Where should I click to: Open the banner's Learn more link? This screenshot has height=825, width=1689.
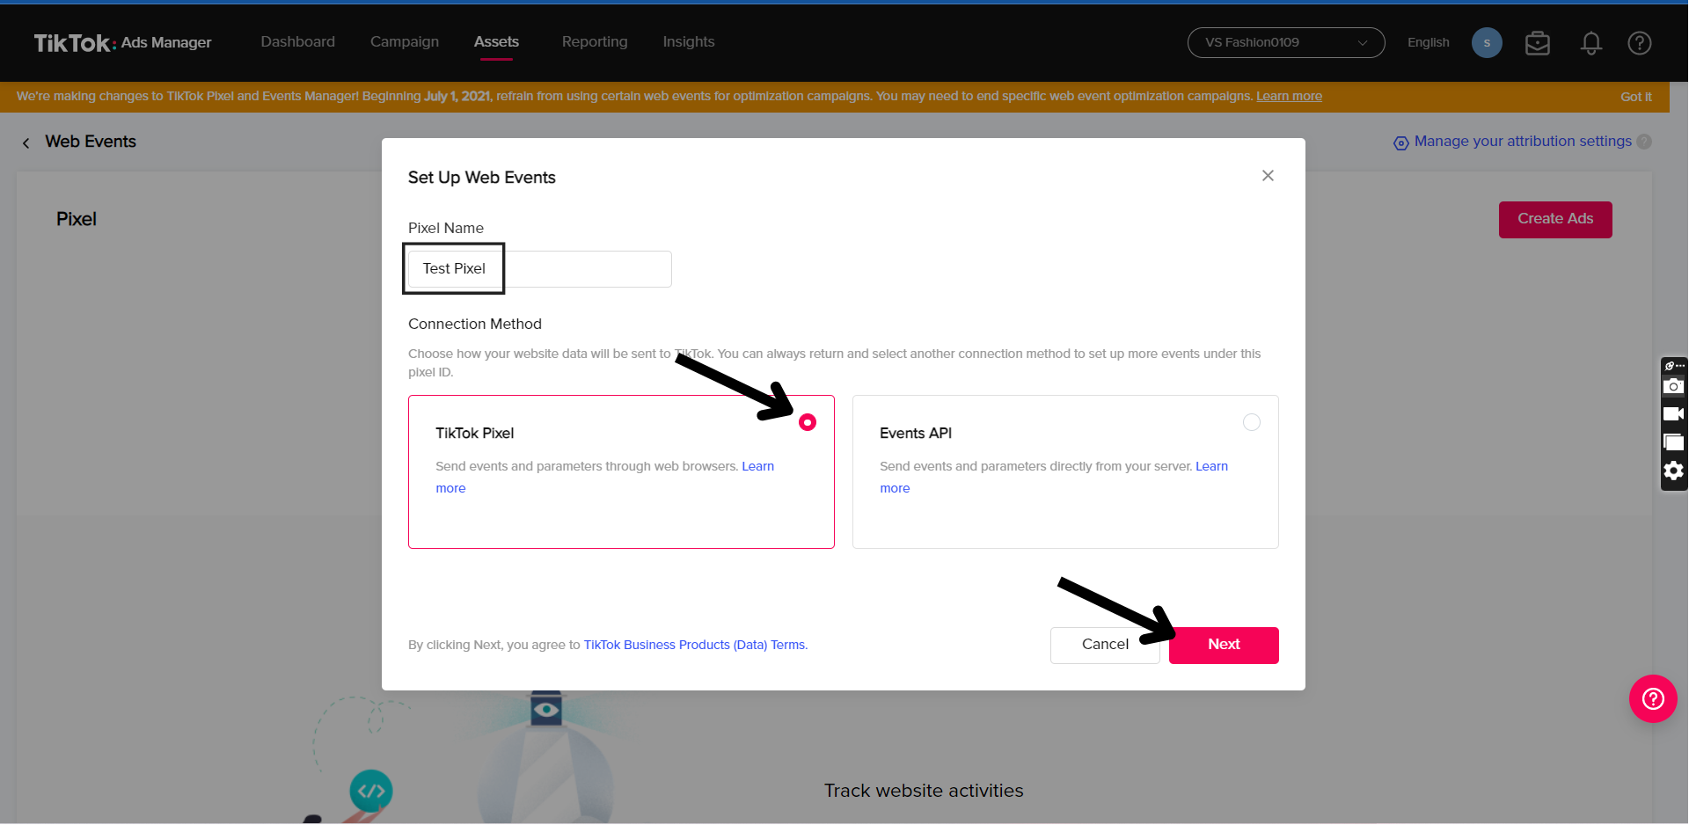[x=1289, y=96]
